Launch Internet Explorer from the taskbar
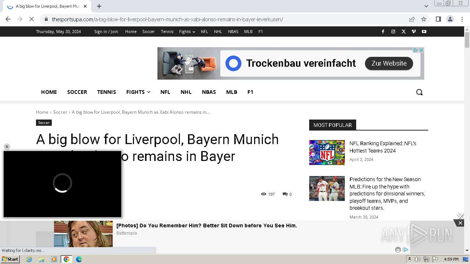The height and width of the screenshot is (264, 470). [x=29, y=259]
